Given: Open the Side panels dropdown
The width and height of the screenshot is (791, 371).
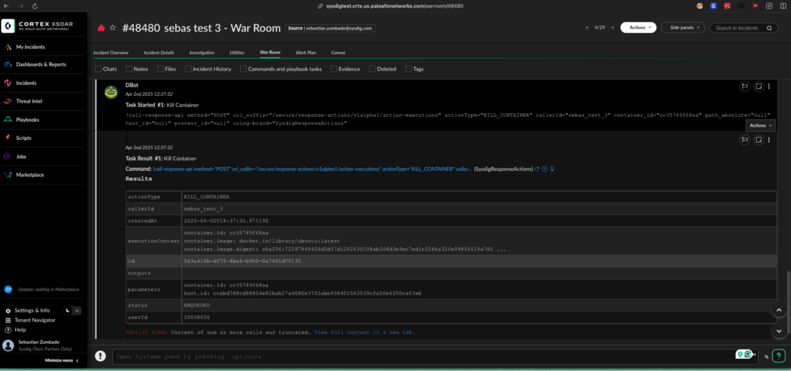Looking at the screenshot, I should tap(683, 28).
